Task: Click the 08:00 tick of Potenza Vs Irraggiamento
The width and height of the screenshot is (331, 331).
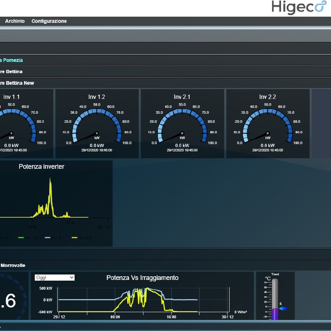Action: pyautogui.click(x=115, y=317)
